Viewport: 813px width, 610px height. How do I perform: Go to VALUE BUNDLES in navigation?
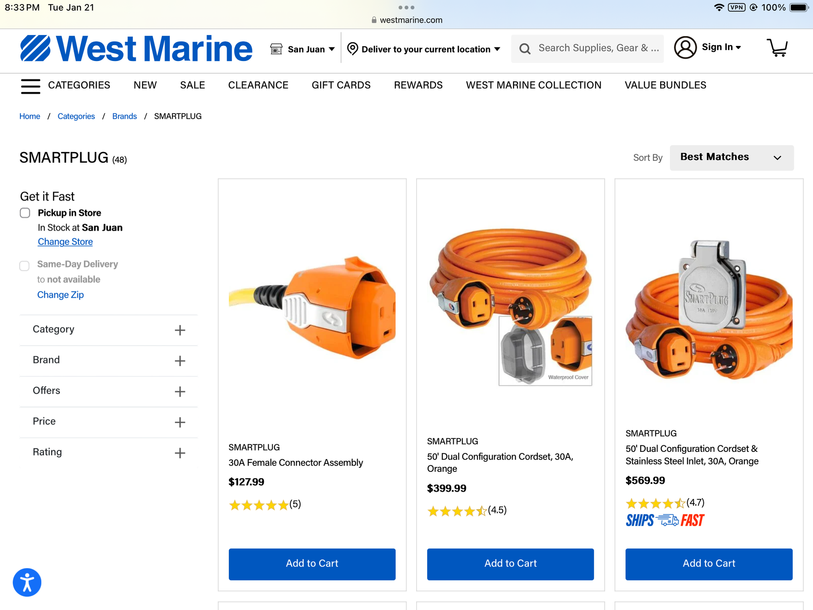tap(665, 85)
